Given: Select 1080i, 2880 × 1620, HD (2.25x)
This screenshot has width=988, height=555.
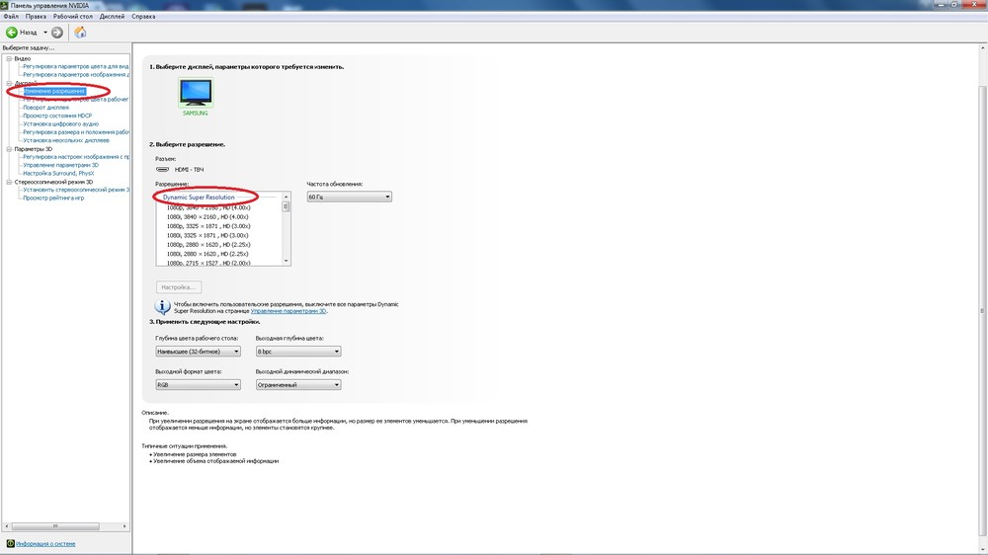Looking at the screenshot, I should [x=207, y=254].
